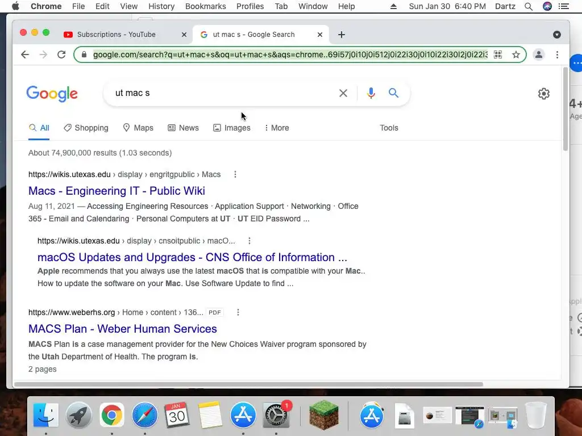Open the tab search dropdown arrow
This screenshot has height=436, width=582.
click(x=557, y=35)
